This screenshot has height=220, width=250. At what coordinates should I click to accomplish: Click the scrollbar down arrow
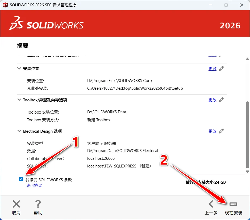pos(247,172)
